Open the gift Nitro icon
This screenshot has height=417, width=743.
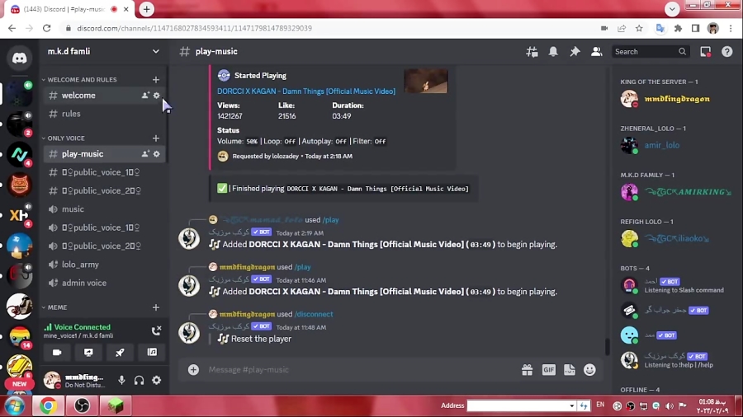click(527, 370)
